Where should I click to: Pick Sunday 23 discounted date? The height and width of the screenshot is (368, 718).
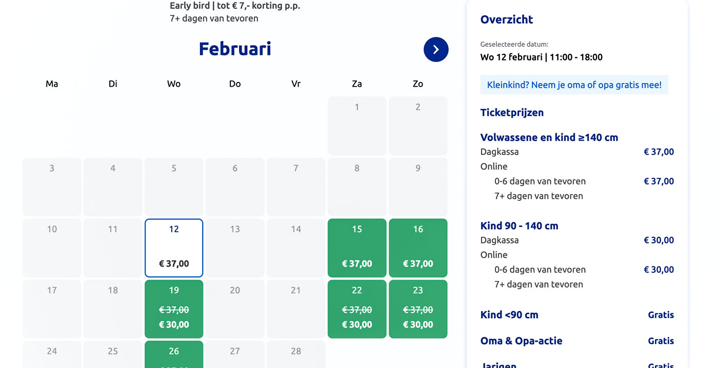pyautogui.click(x=418, y=309)
